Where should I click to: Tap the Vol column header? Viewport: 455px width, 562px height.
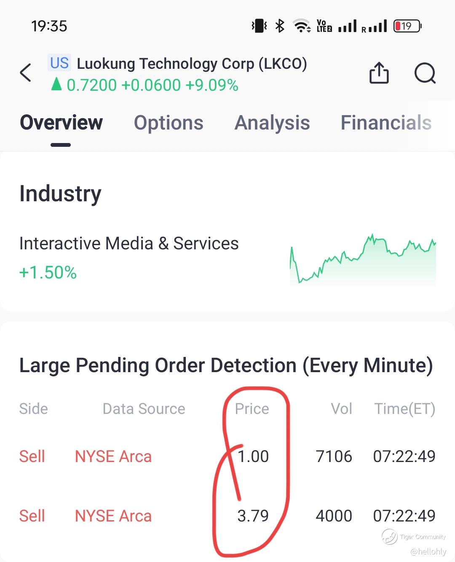(341, 408)
